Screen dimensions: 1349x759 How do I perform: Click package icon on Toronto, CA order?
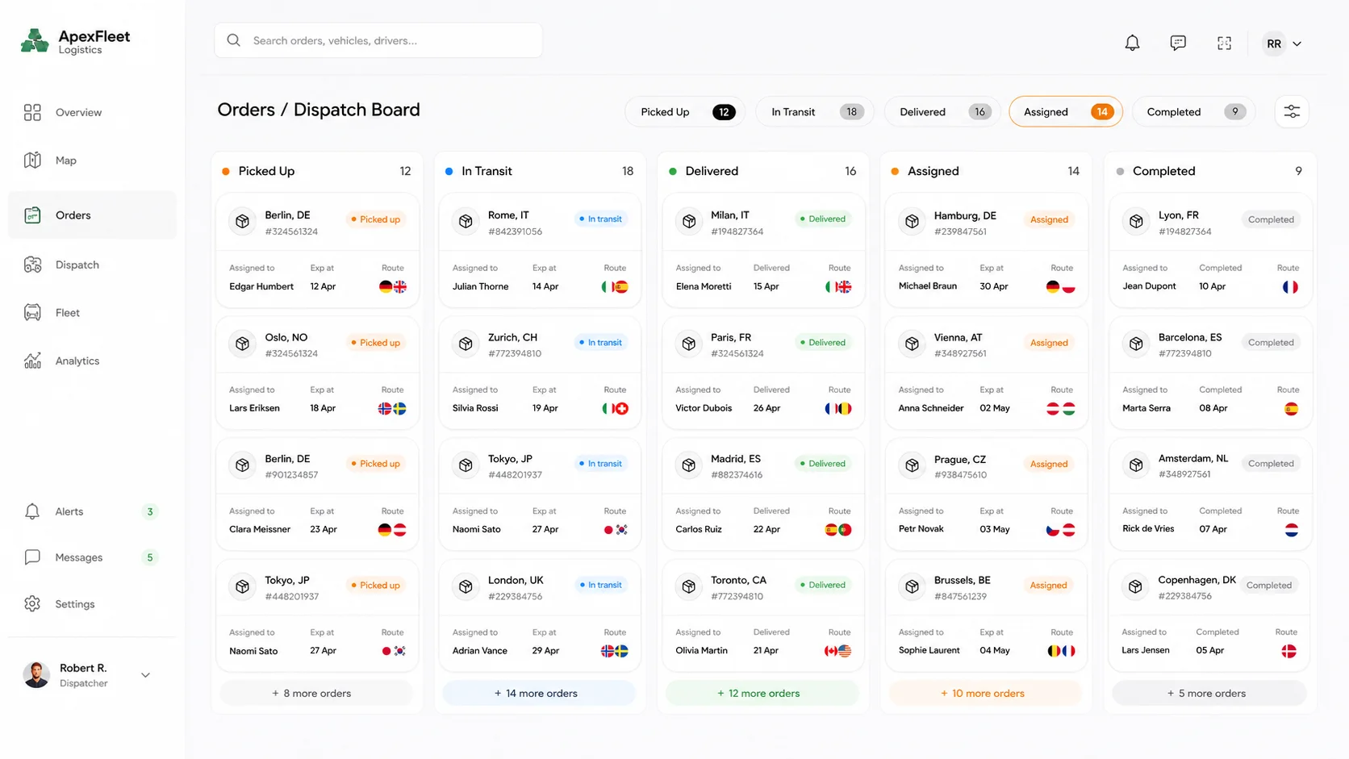pos(689,586)
